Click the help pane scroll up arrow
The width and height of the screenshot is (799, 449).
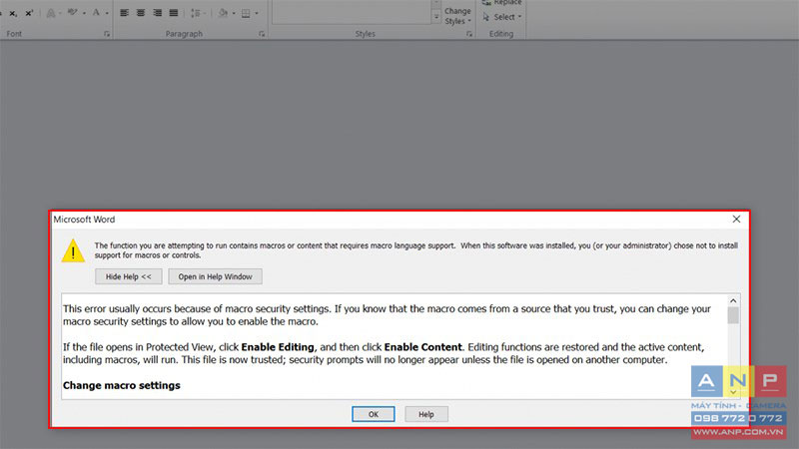click(x=733, y=300)
